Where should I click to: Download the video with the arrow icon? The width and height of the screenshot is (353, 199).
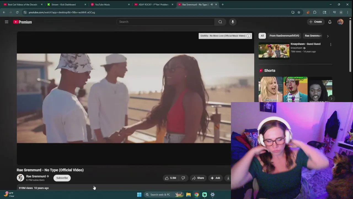pyautogui.click(x=228, y=178)
